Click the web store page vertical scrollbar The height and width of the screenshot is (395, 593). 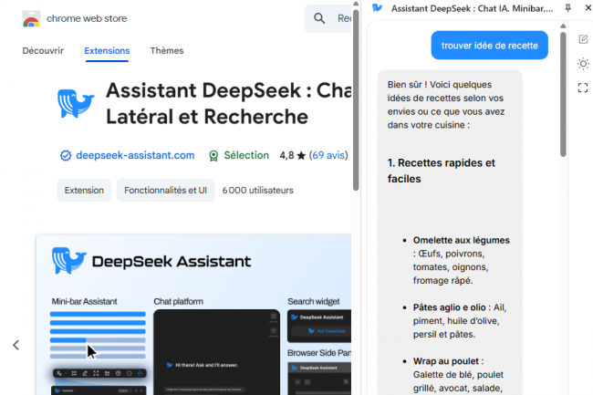pyautogui.click(x=356, y=102)
